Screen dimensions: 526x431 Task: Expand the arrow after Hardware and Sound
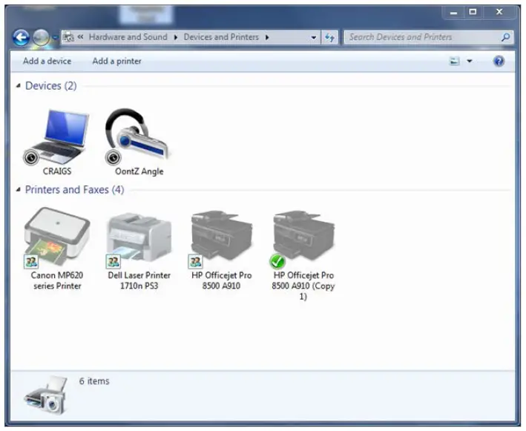click(175, 37)
